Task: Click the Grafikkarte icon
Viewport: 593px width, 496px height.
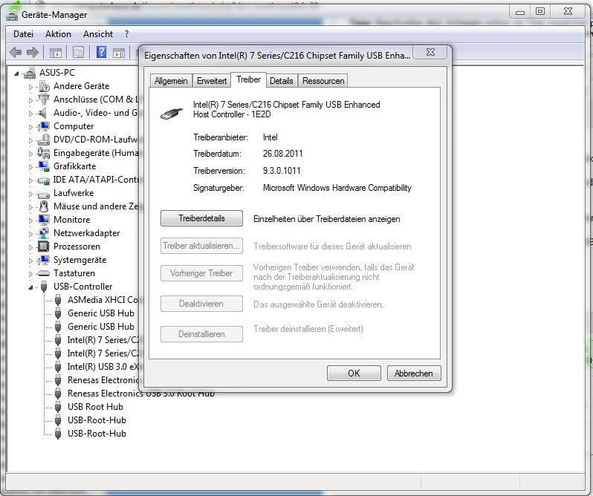Action: click(x=44, y=166)
